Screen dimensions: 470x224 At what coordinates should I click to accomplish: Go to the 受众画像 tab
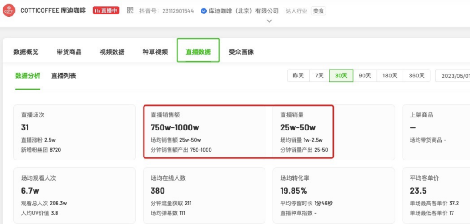point(241,52)
